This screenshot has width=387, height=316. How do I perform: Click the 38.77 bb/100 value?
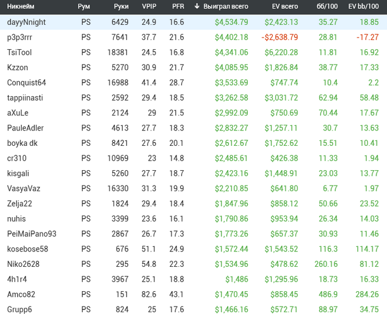coord(328,67)
